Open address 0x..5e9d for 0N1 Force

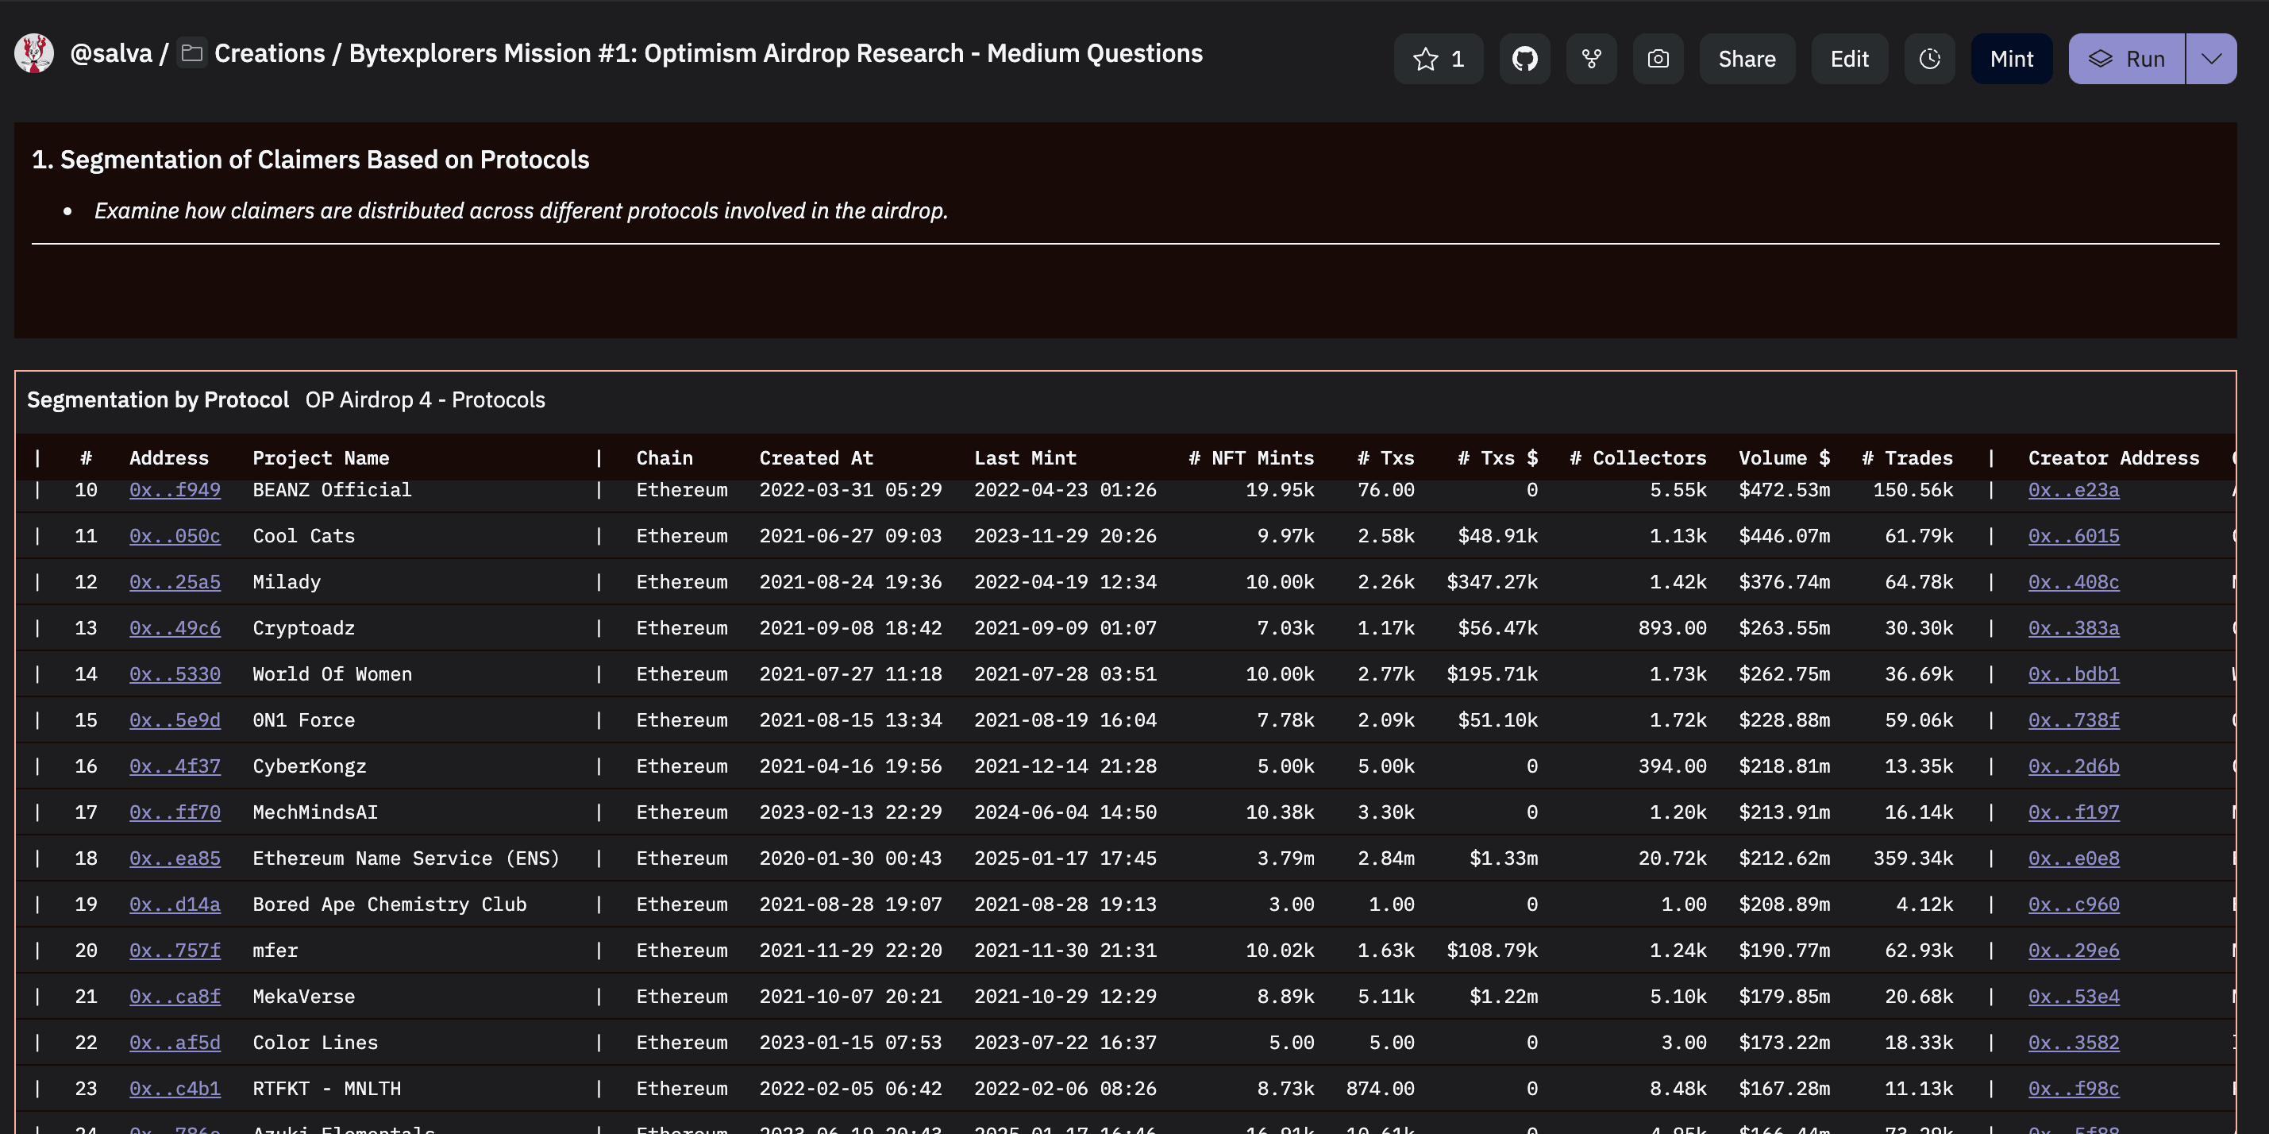tap(175, 720)
